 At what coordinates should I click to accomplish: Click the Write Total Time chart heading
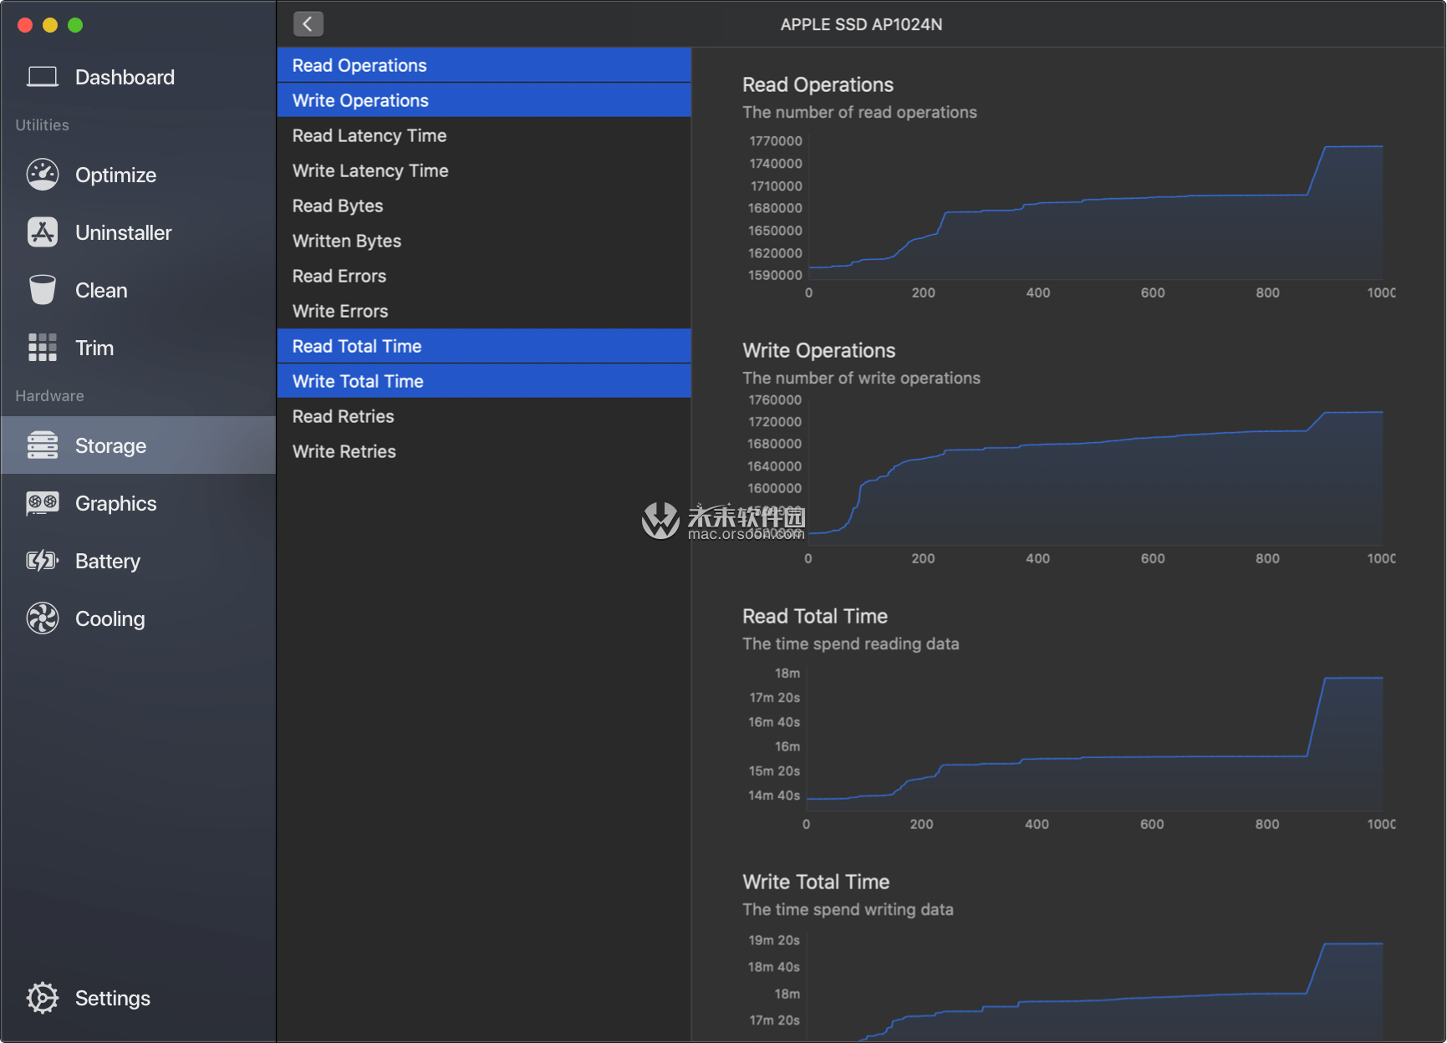click(816, 882)
